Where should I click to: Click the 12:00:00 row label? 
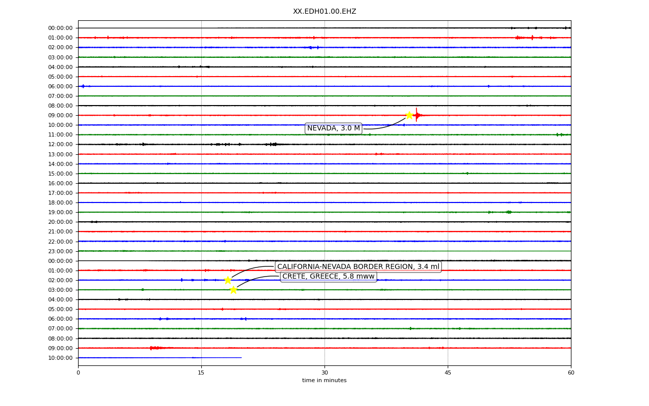tap(60, 145)
